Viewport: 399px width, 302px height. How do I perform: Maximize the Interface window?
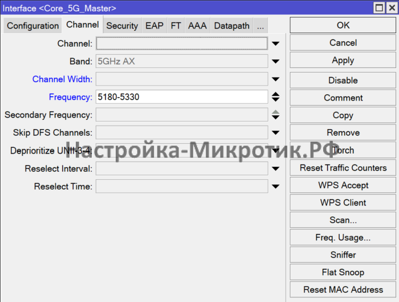click(x=379, y=7)
